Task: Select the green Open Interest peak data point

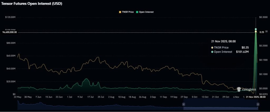Action: point(256,29)
